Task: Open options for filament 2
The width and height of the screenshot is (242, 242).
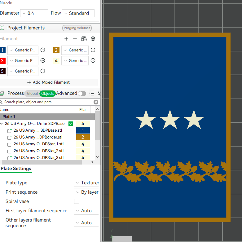Action: point(93,50)
